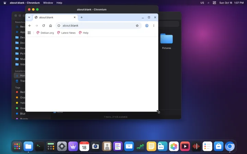Open the Files app in dock

click(x=28, y=146)
